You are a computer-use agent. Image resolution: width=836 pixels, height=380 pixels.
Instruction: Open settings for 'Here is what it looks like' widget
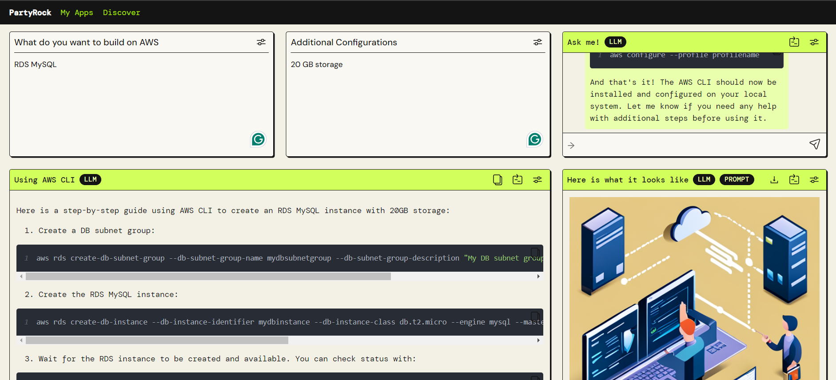[814, 180]
